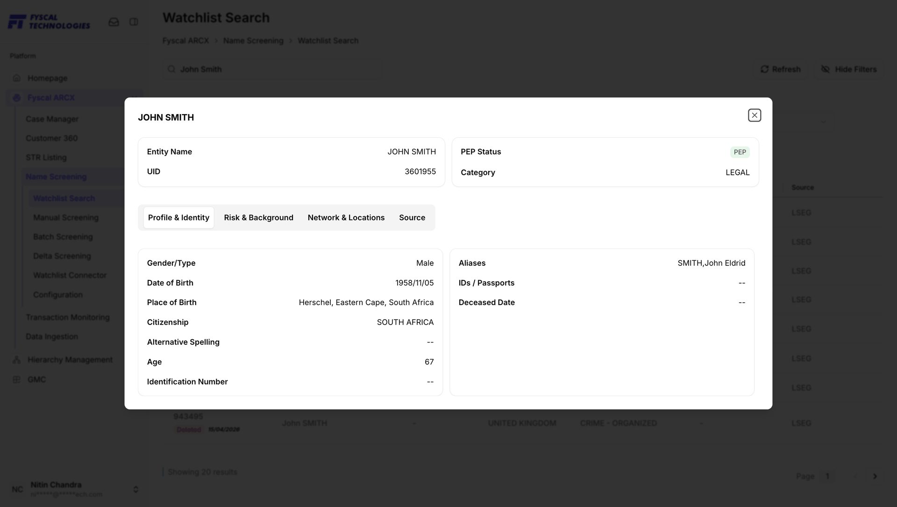Click the Age value 67

(429, 362)
